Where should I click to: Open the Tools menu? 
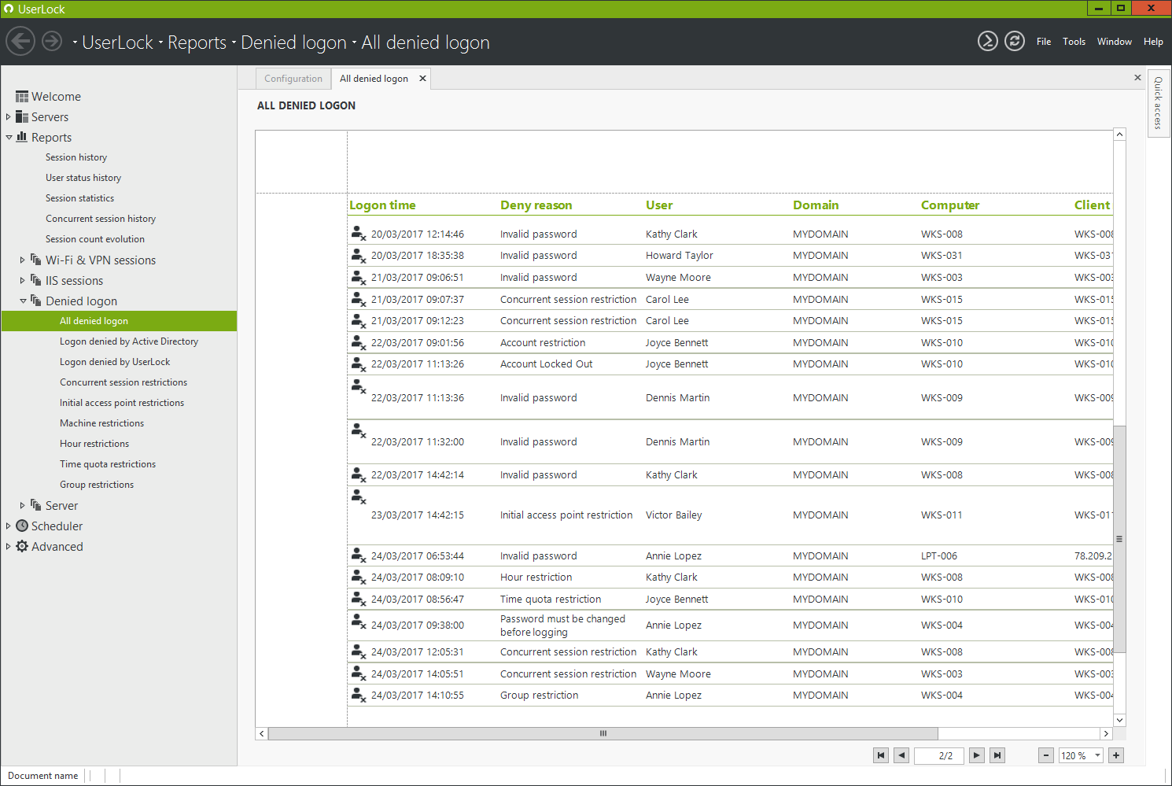(x=1074, y=42)
